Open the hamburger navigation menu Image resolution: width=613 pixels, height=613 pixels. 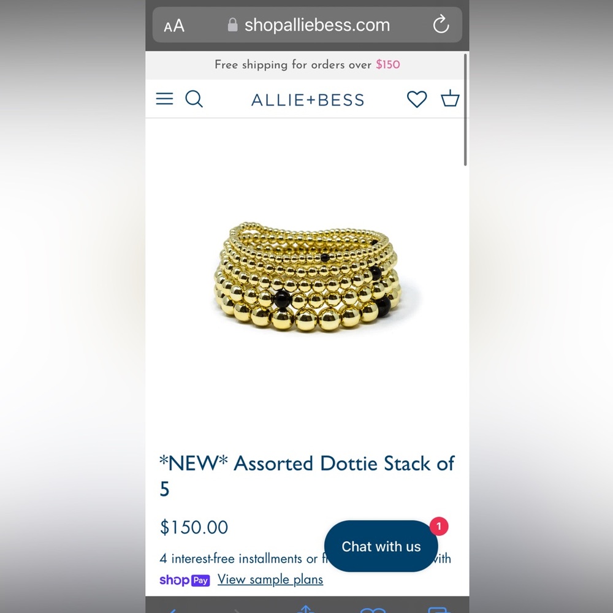(x=164, y=99)
